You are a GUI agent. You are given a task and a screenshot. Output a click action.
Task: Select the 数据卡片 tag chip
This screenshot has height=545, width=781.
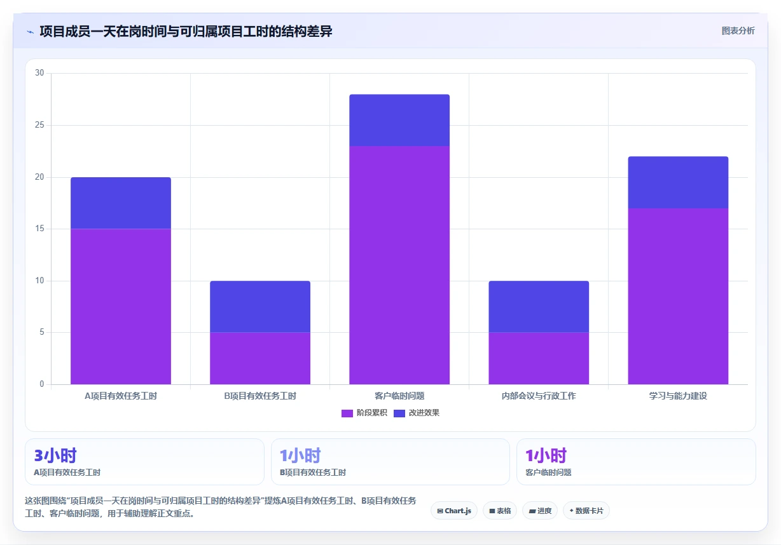point(586,511)
